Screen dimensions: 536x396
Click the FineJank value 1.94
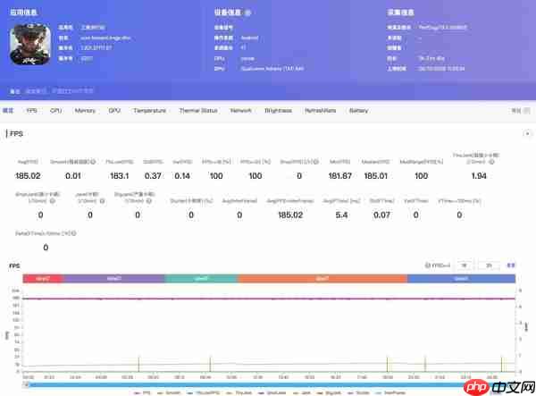[x=479, y=176]
